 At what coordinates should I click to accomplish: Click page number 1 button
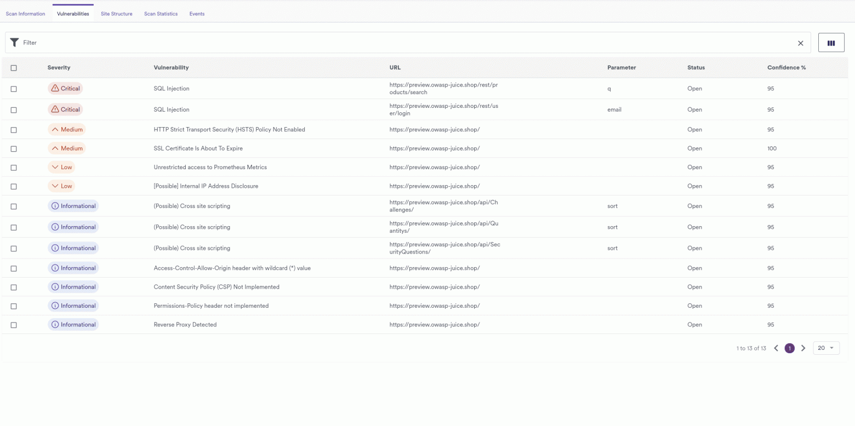pyautogui.click(x=789, y=348)
